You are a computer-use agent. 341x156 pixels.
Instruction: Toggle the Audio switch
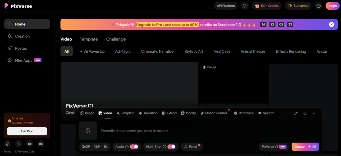pyautogui.click(x=134, y=147)
